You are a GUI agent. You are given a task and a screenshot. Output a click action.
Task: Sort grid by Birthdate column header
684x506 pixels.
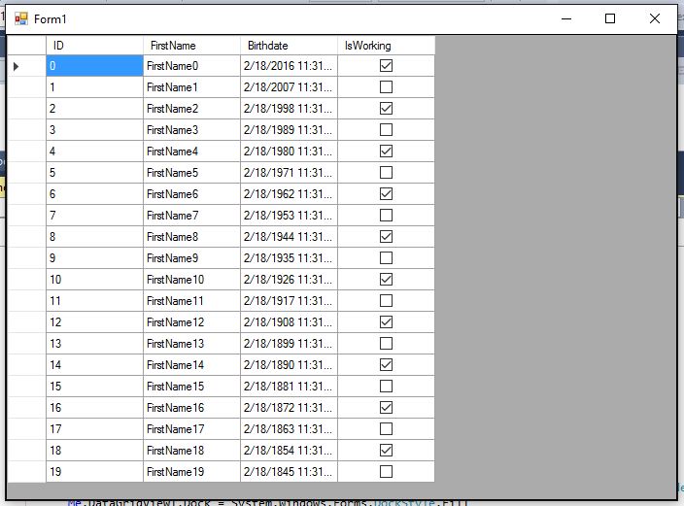coord(289,46)
